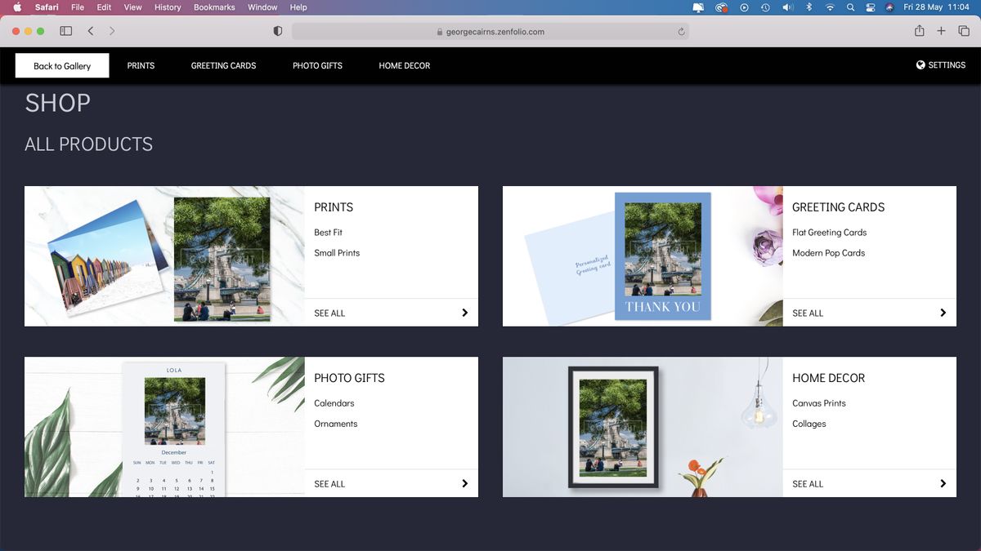
Task: Click the Share icon in Safari toolbar
Action: coord(918,30)
